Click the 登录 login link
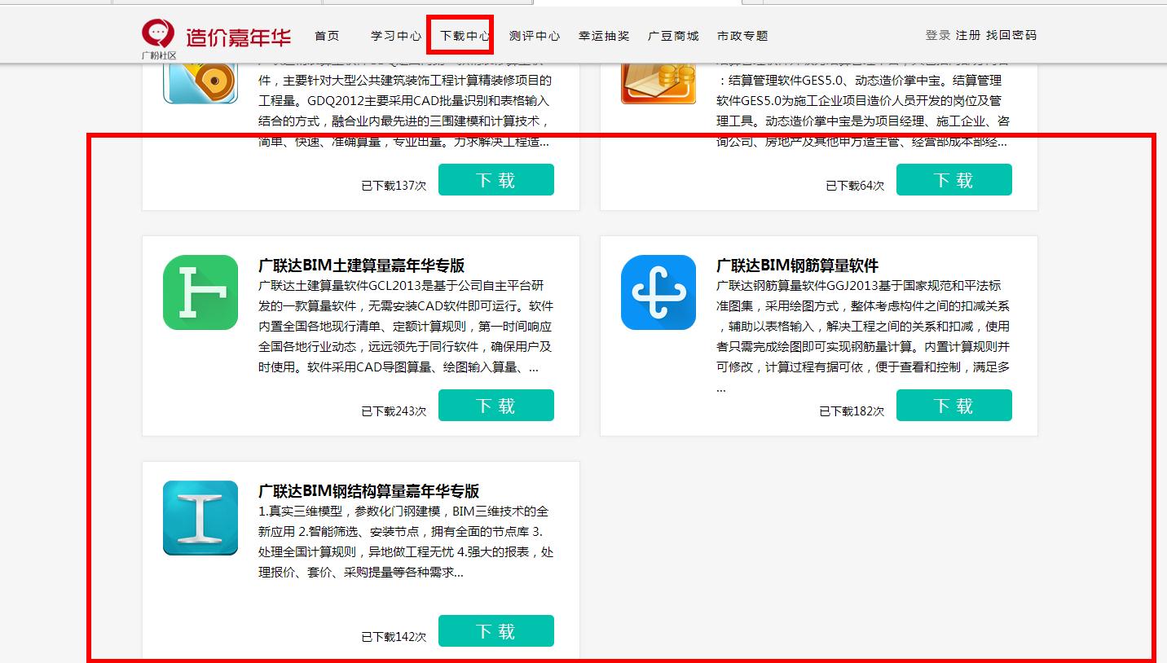The image size is (1167, 663). (938, 35)
